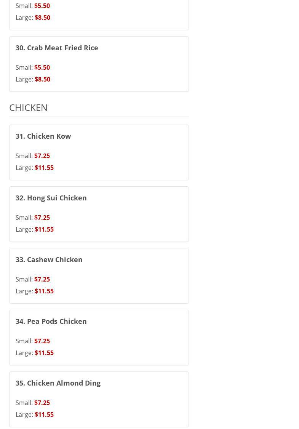Select Small $7.25 for Chicken Almond Ding
The image size is (299, 429).
33,403
